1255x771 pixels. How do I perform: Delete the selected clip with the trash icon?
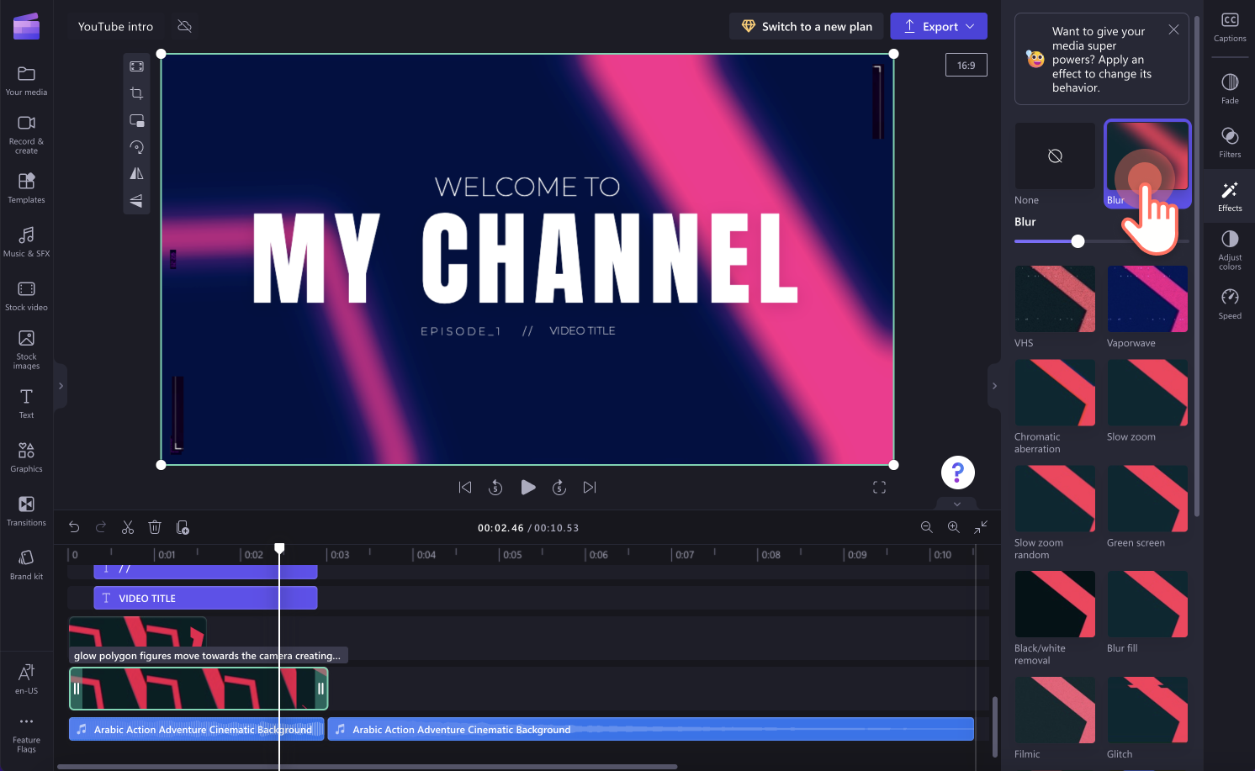(x=155, y=527)
